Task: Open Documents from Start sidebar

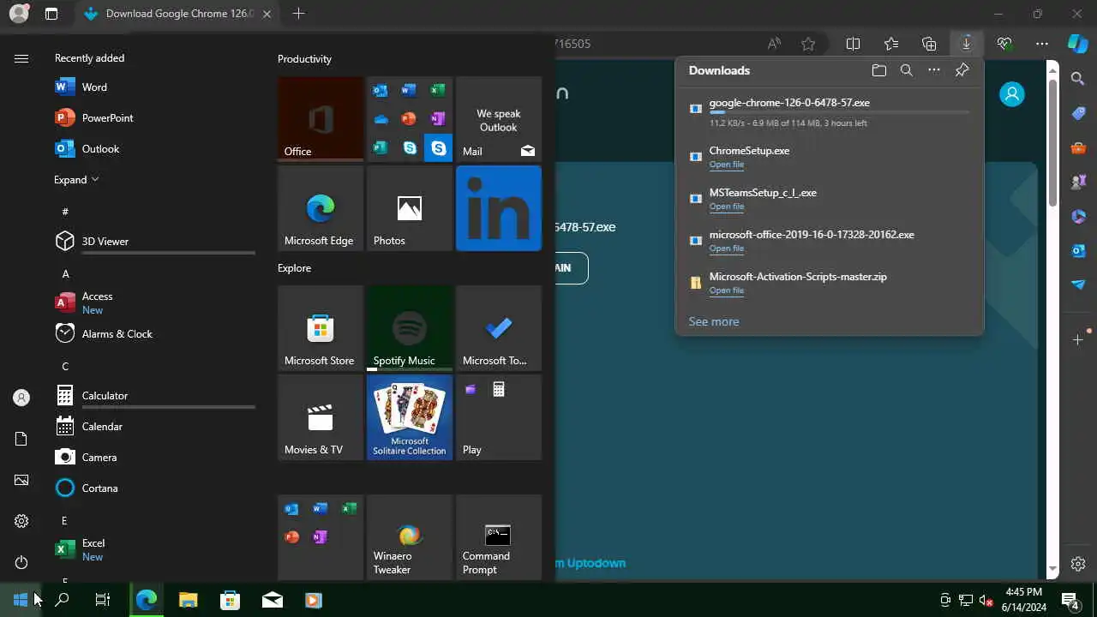Action: (x=21, y=439)
